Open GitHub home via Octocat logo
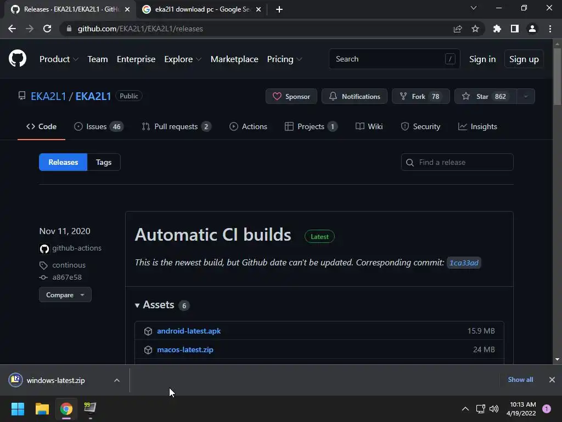 (17, 58)
